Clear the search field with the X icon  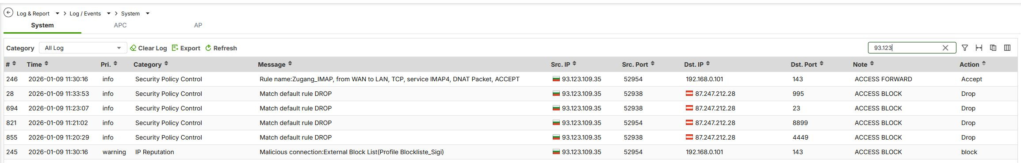click(x=945, y=48)
